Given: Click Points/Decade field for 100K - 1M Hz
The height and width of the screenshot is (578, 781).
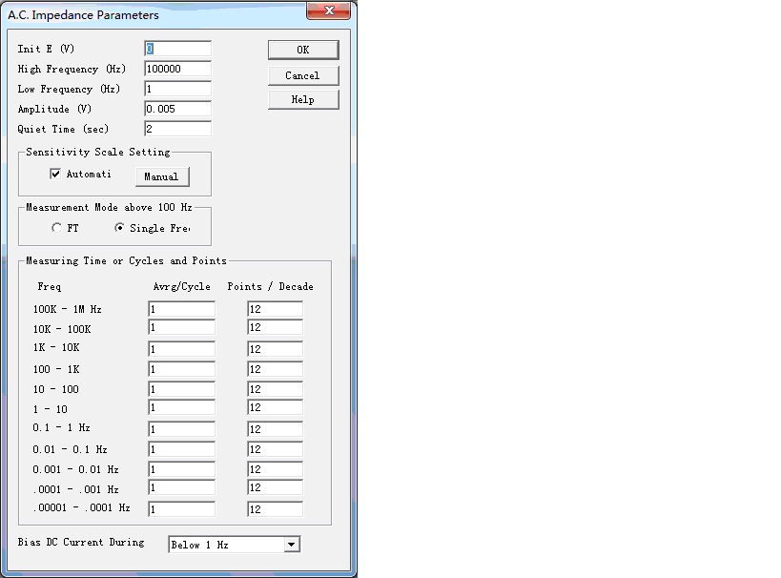Looking at the screenshot, I should point(275,309).
